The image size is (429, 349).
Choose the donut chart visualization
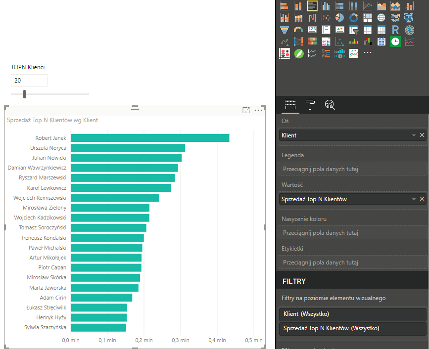pos(353,18)
